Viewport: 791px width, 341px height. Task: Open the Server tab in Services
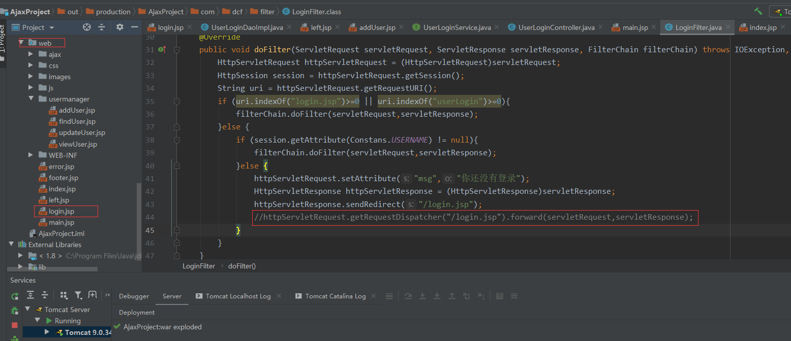pyautogui.click(x=172, y=296)
